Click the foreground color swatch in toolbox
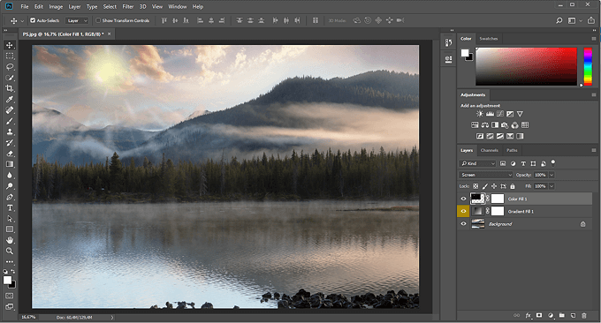 pos(7,281)
